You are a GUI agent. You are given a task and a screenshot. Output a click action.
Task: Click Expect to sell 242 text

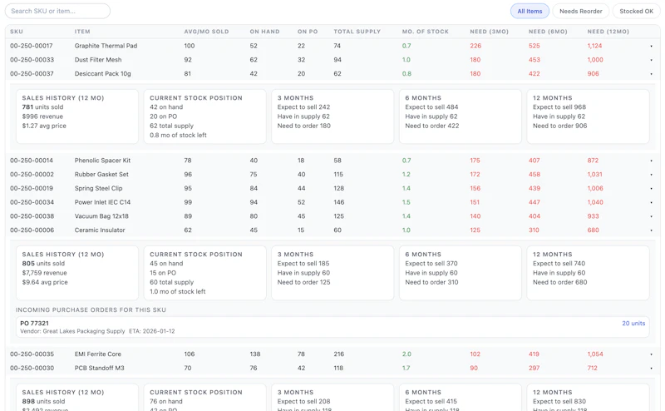[x=303, y=107]
